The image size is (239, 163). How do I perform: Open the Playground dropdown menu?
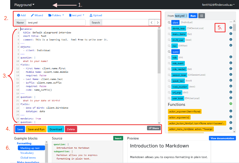pyautogui.click(x=25, y=5)
